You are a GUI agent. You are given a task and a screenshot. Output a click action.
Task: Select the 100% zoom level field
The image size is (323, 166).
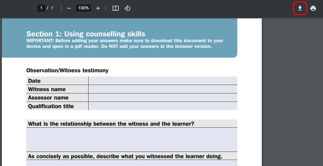coord(83,8)
